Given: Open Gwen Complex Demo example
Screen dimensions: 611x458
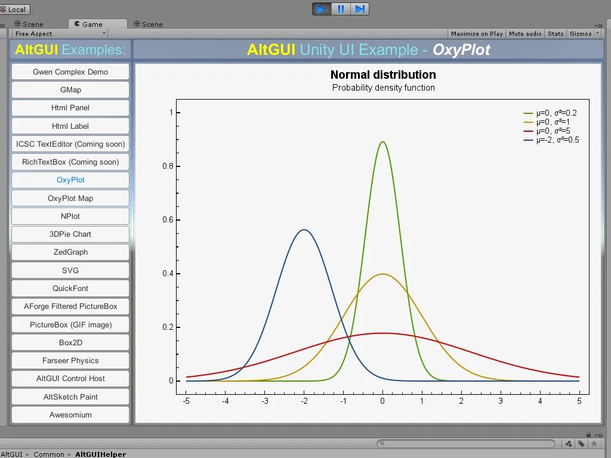Looking at the screenshot, I should coord(70,72).
